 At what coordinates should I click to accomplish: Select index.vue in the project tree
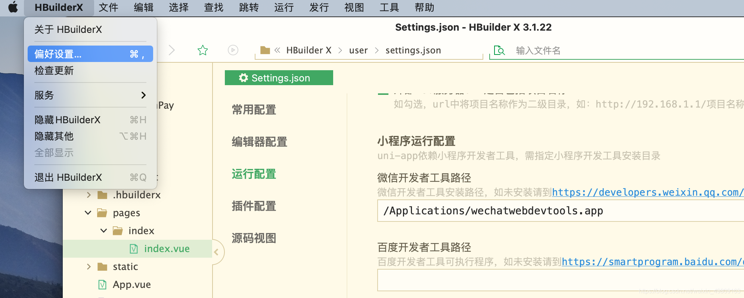(x=137, y=249)
